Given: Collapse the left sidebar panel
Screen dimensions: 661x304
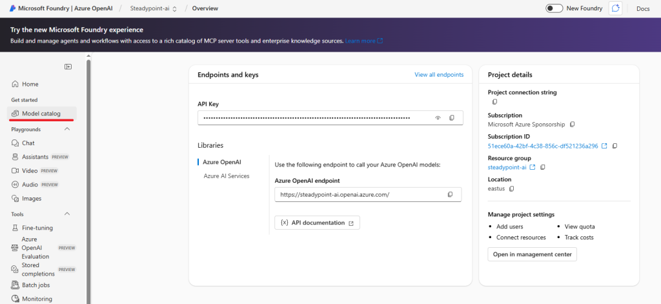Looking at the screenshot, I should (68, 66).
